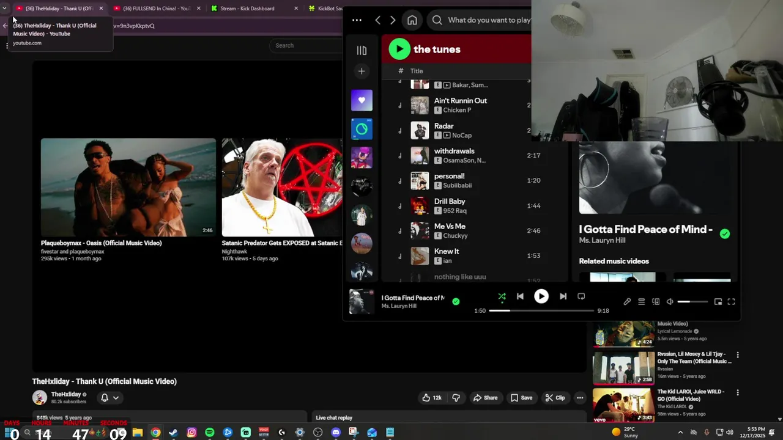Image resolution: width=783 pixels, height=440 pixels.
Task: Switch to KickBot browser tab
Action: pos(324,9)
